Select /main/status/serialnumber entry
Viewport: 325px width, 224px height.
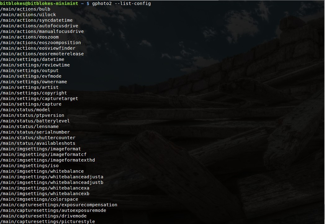point(35,132)
